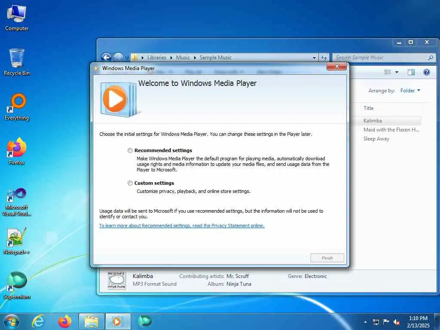The width and height of the screenshot is (440, 330).
Task: Open the Everything desktop shortcut
Action: (17, 107)
